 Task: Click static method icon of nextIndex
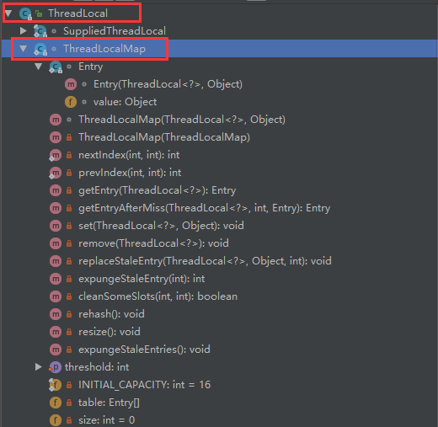56,155
